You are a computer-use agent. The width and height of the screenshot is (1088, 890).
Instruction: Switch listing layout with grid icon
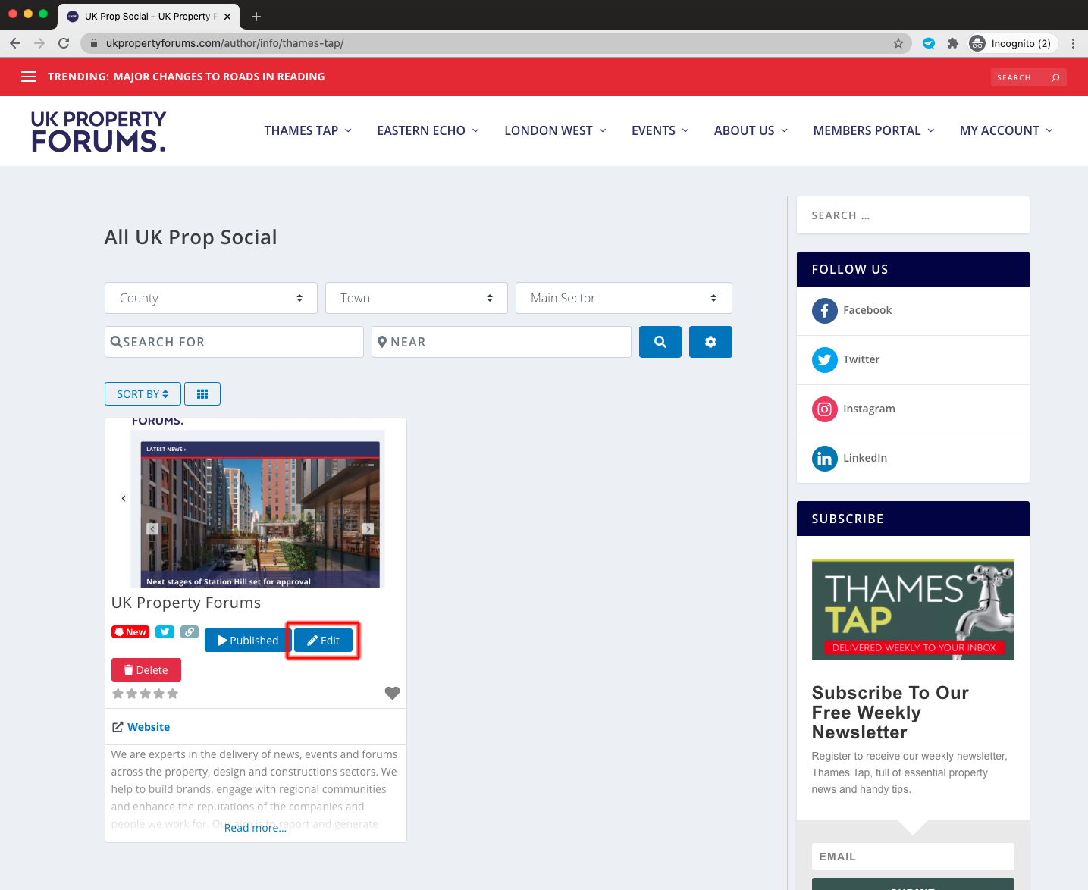pyautogui.click(x=202, y=394)
